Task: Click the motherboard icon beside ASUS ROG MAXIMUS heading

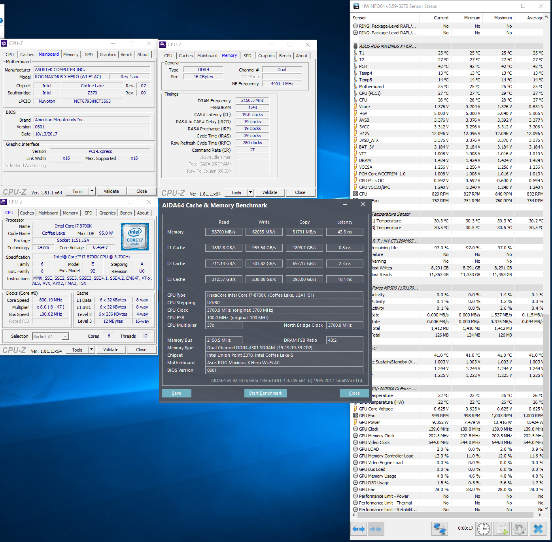Action: click(355, 46)
